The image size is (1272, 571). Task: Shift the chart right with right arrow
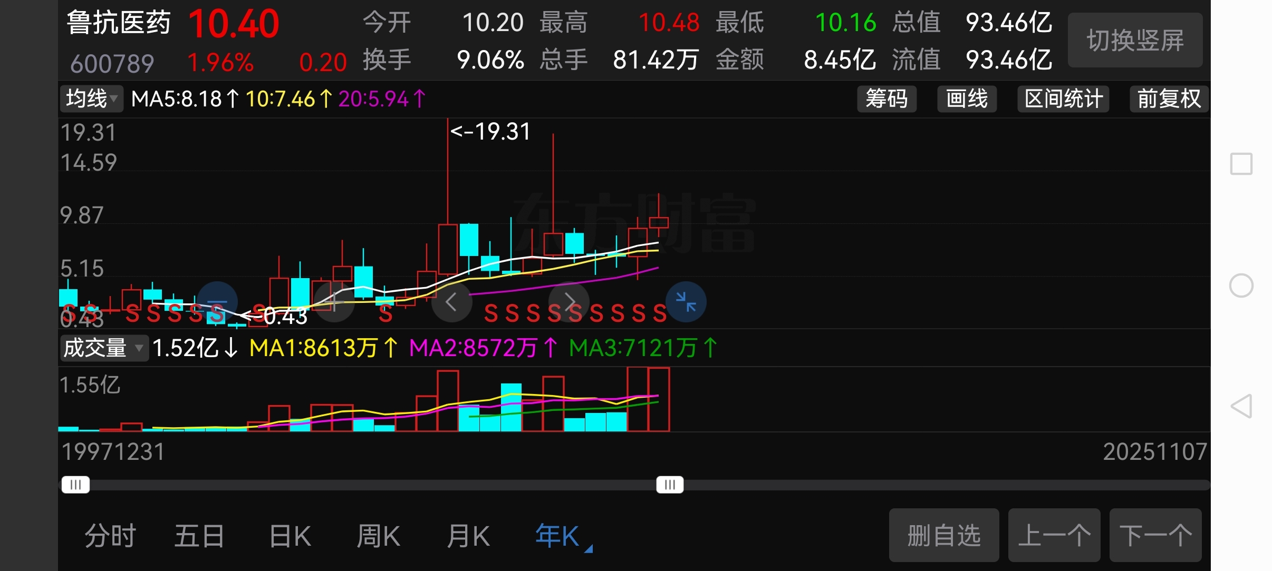[569, 302]
